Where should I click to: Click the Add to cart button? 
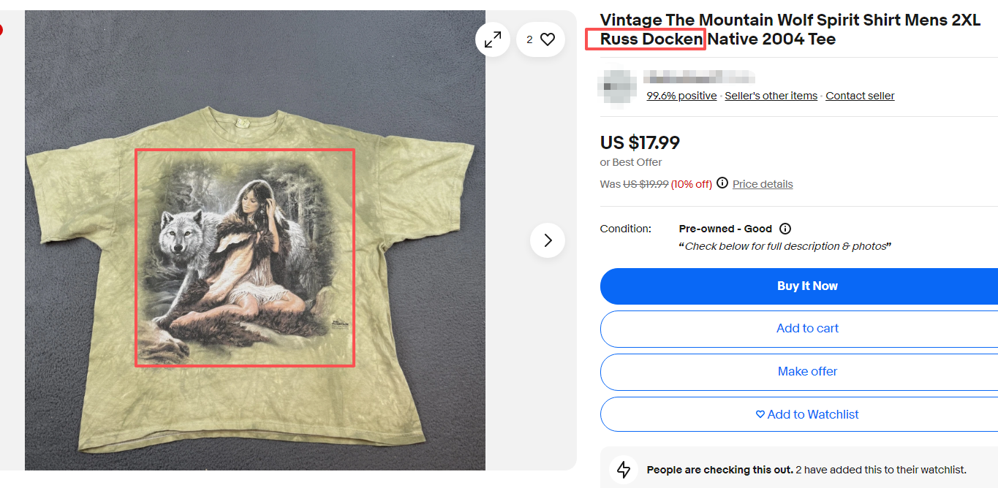click(807, 329)
